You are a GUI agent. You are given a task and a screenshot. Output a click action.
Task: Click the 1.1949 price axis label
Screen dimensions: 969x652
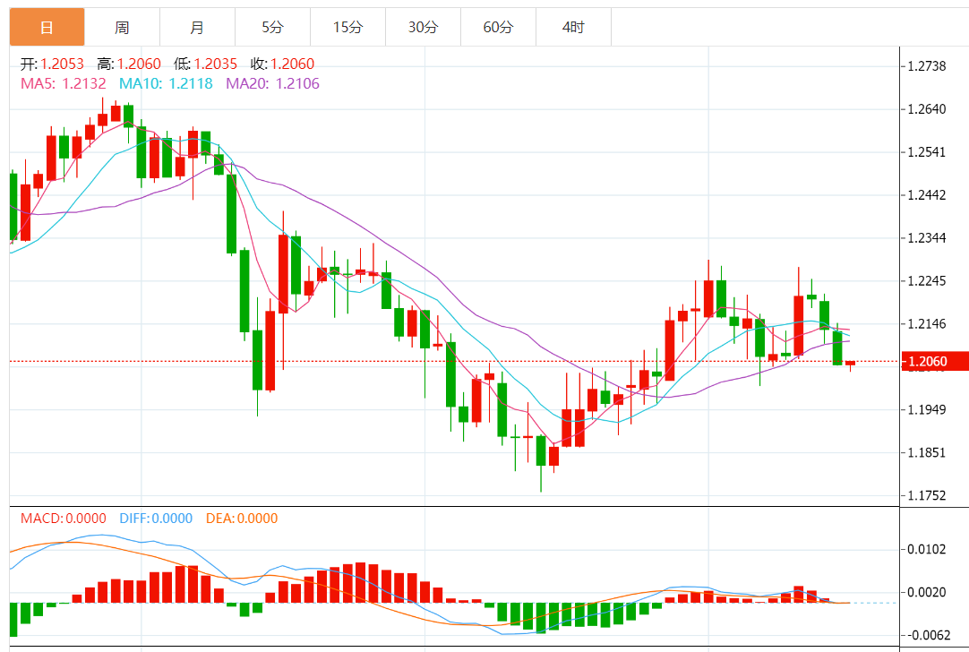pyautogui.click(x=926, y=410)
